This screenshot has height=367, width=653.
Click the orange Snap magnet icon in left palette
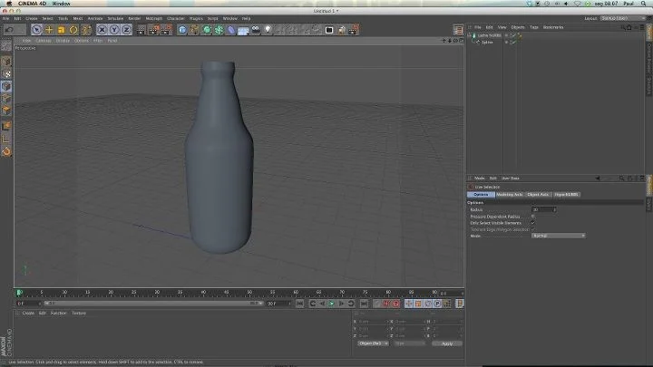click(x=6, y=151)
